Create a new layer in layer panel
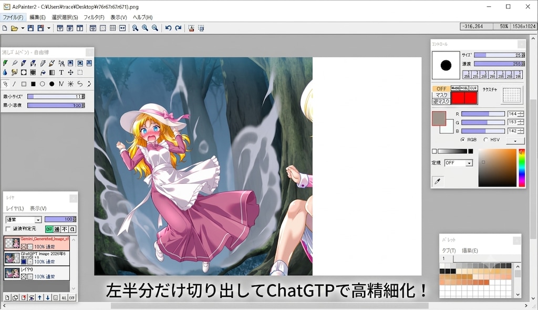Screen dimensions: 538x310 coord(7,297)
